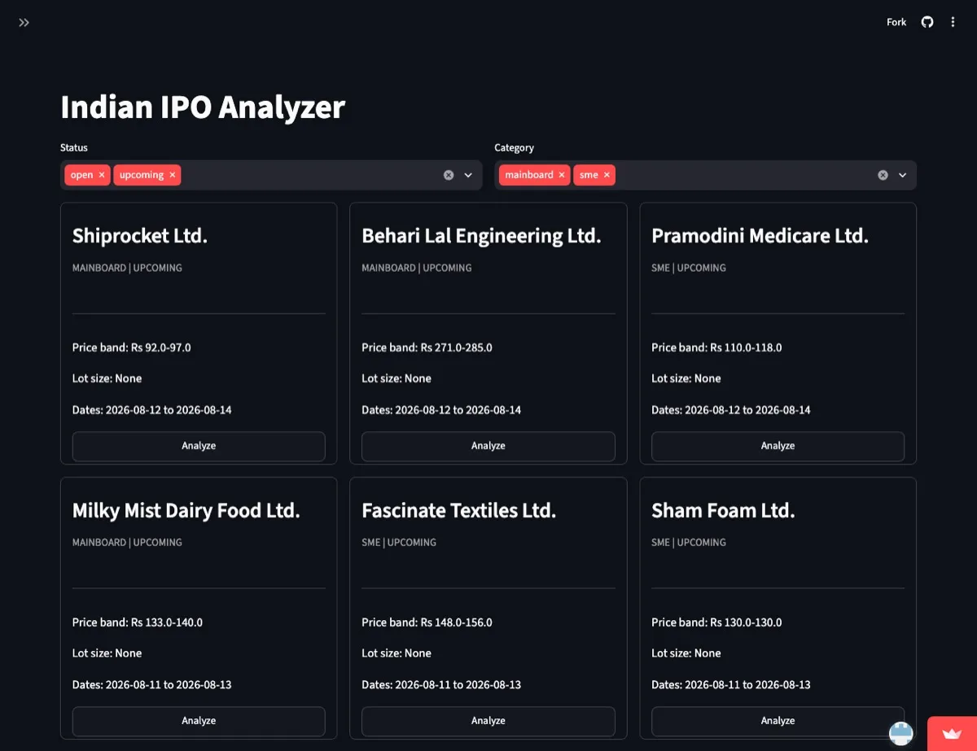The width and height of the screenshot is (977, 751).
Task: Select the 'Indian IPO Analyzer' heading
Action: point(203,107)
